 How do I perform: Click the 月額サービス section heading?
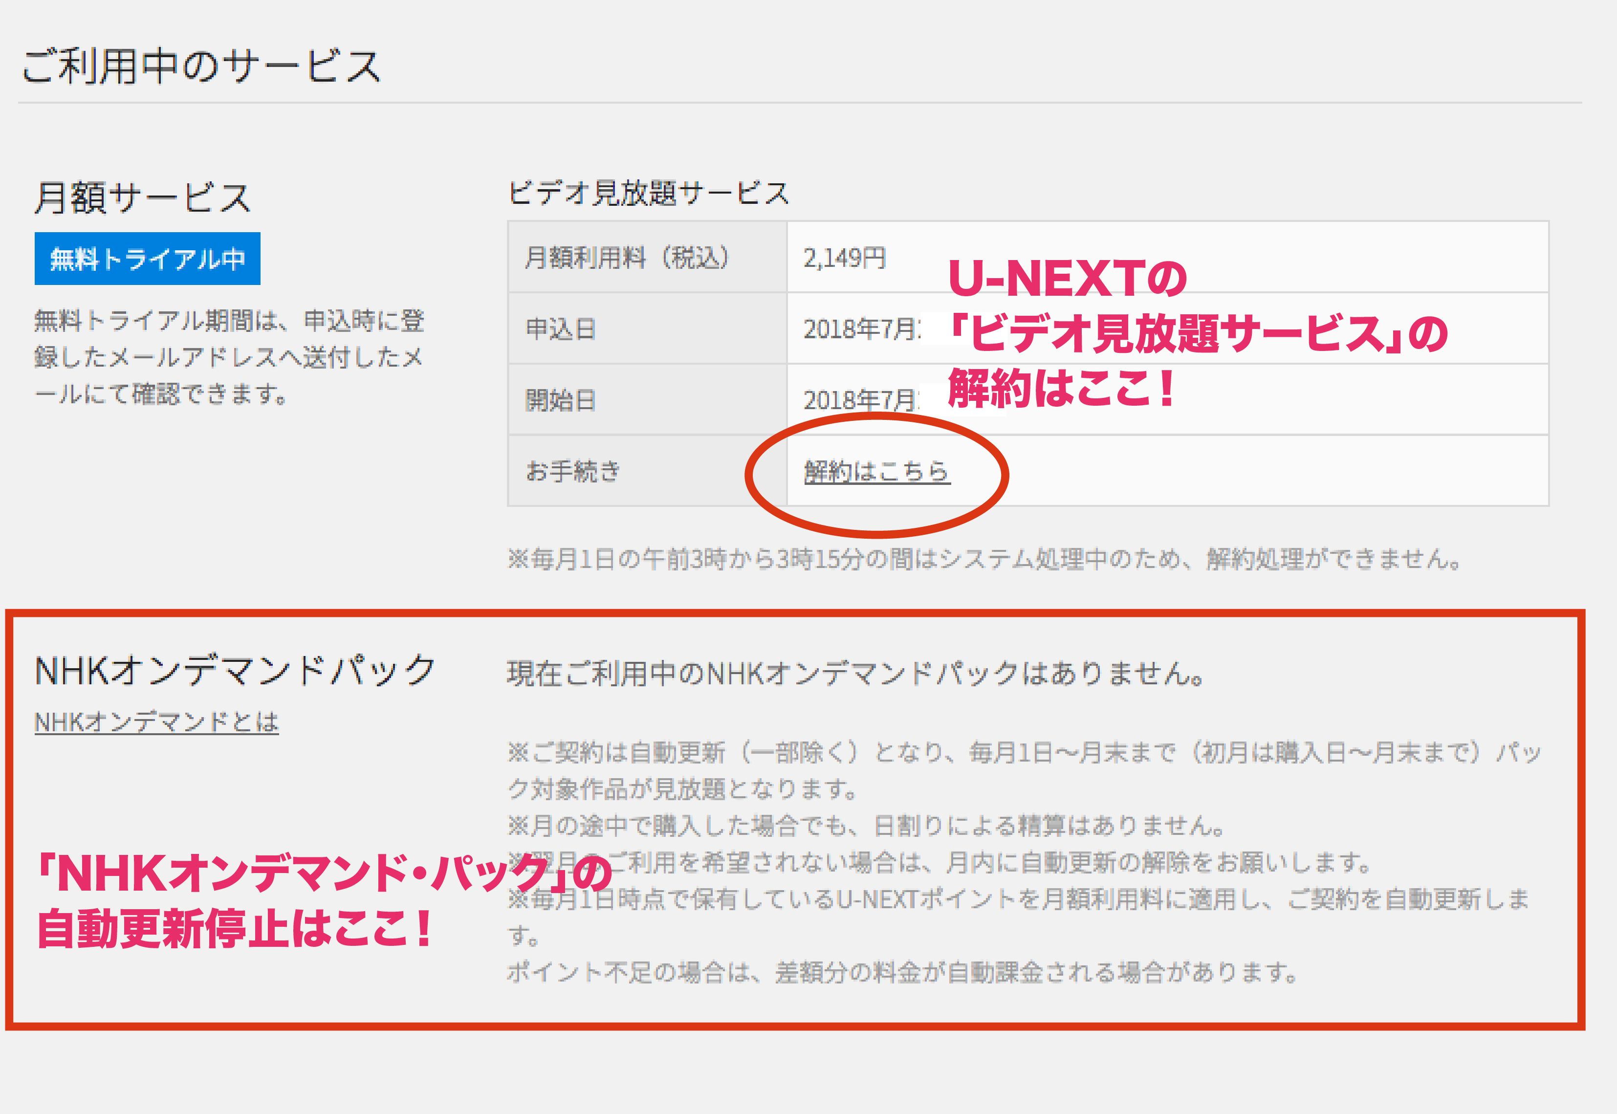click(x=143, y=197)
